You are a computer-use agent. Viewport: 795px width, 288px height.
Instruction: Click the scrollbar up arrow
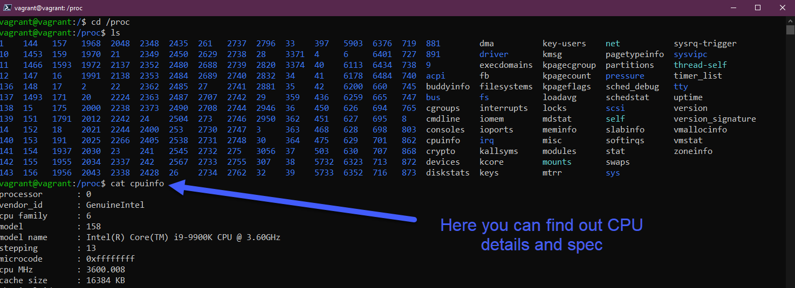pyautogui.click(x=790, y=20)
